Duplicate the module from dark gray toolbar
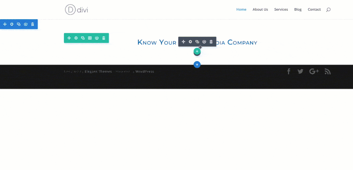The height and width of the screenshot is (170, 353). point(197,42)
